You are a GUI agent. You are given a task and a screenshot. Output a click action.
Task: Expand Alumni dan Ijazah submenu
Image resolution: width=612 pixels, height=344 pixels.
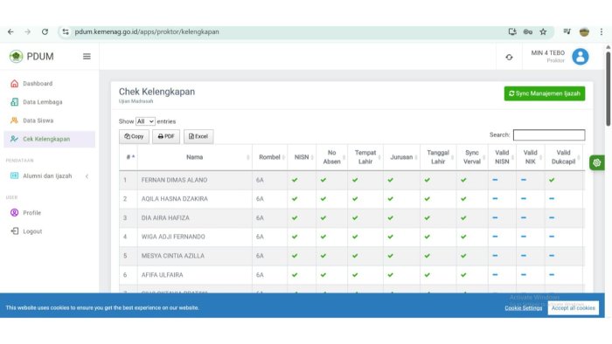pos(50,176)
